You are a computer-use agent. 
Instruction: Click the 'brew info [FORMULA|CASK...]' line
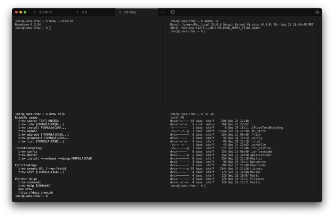(x=41, y=124)
